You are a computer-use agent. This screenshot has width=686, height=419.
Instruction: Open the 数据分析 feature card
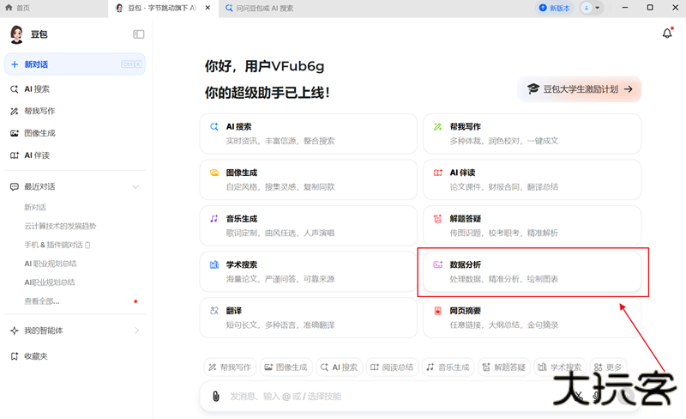(532, 271)
